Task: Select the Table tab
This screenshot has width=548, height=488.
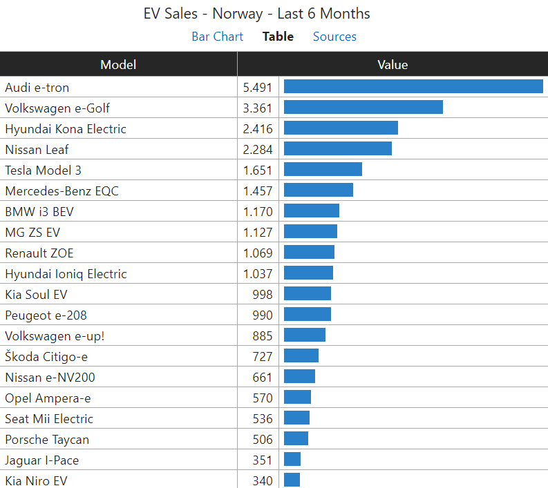Action: (278, 37)
